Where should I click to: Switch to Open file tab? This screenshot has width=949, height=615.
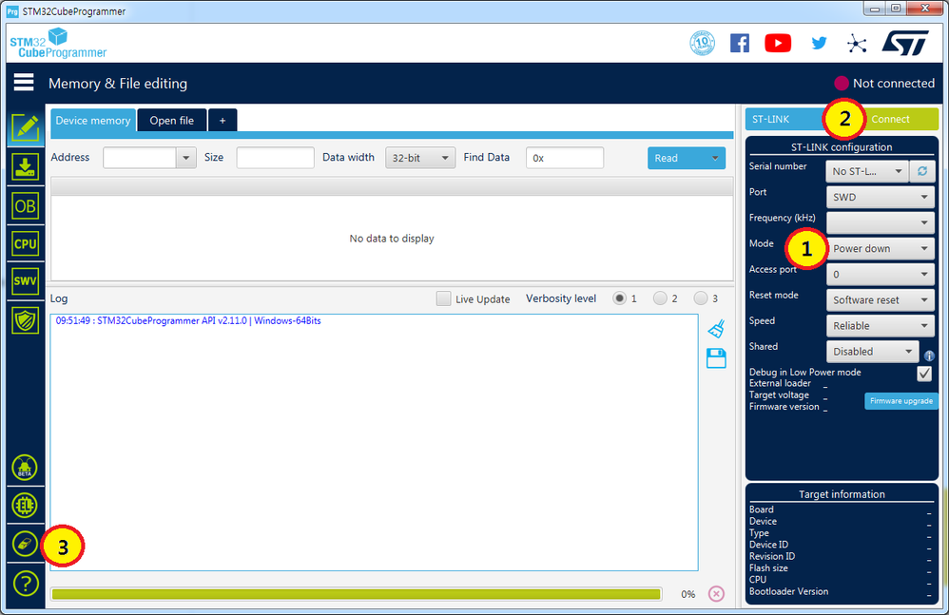click(172, 121)
